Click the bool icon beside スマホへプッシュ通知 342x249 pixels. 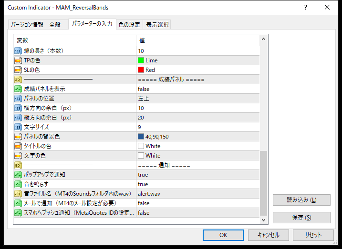(x=18, y=213)
